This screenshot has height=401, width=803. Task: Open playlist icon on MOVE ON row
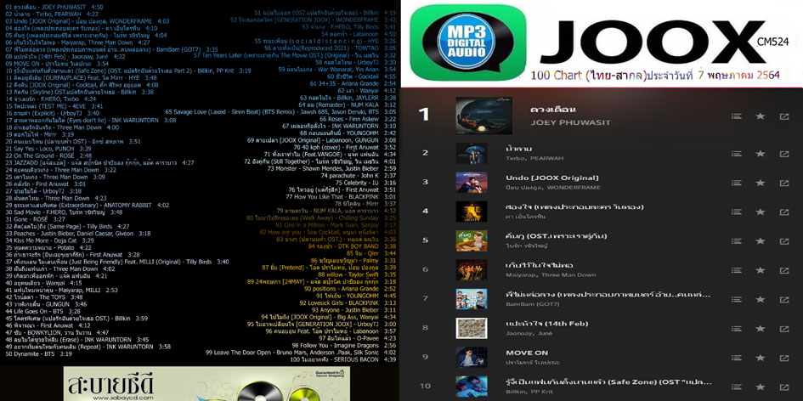pyautogui.click(x=737, y=358)
